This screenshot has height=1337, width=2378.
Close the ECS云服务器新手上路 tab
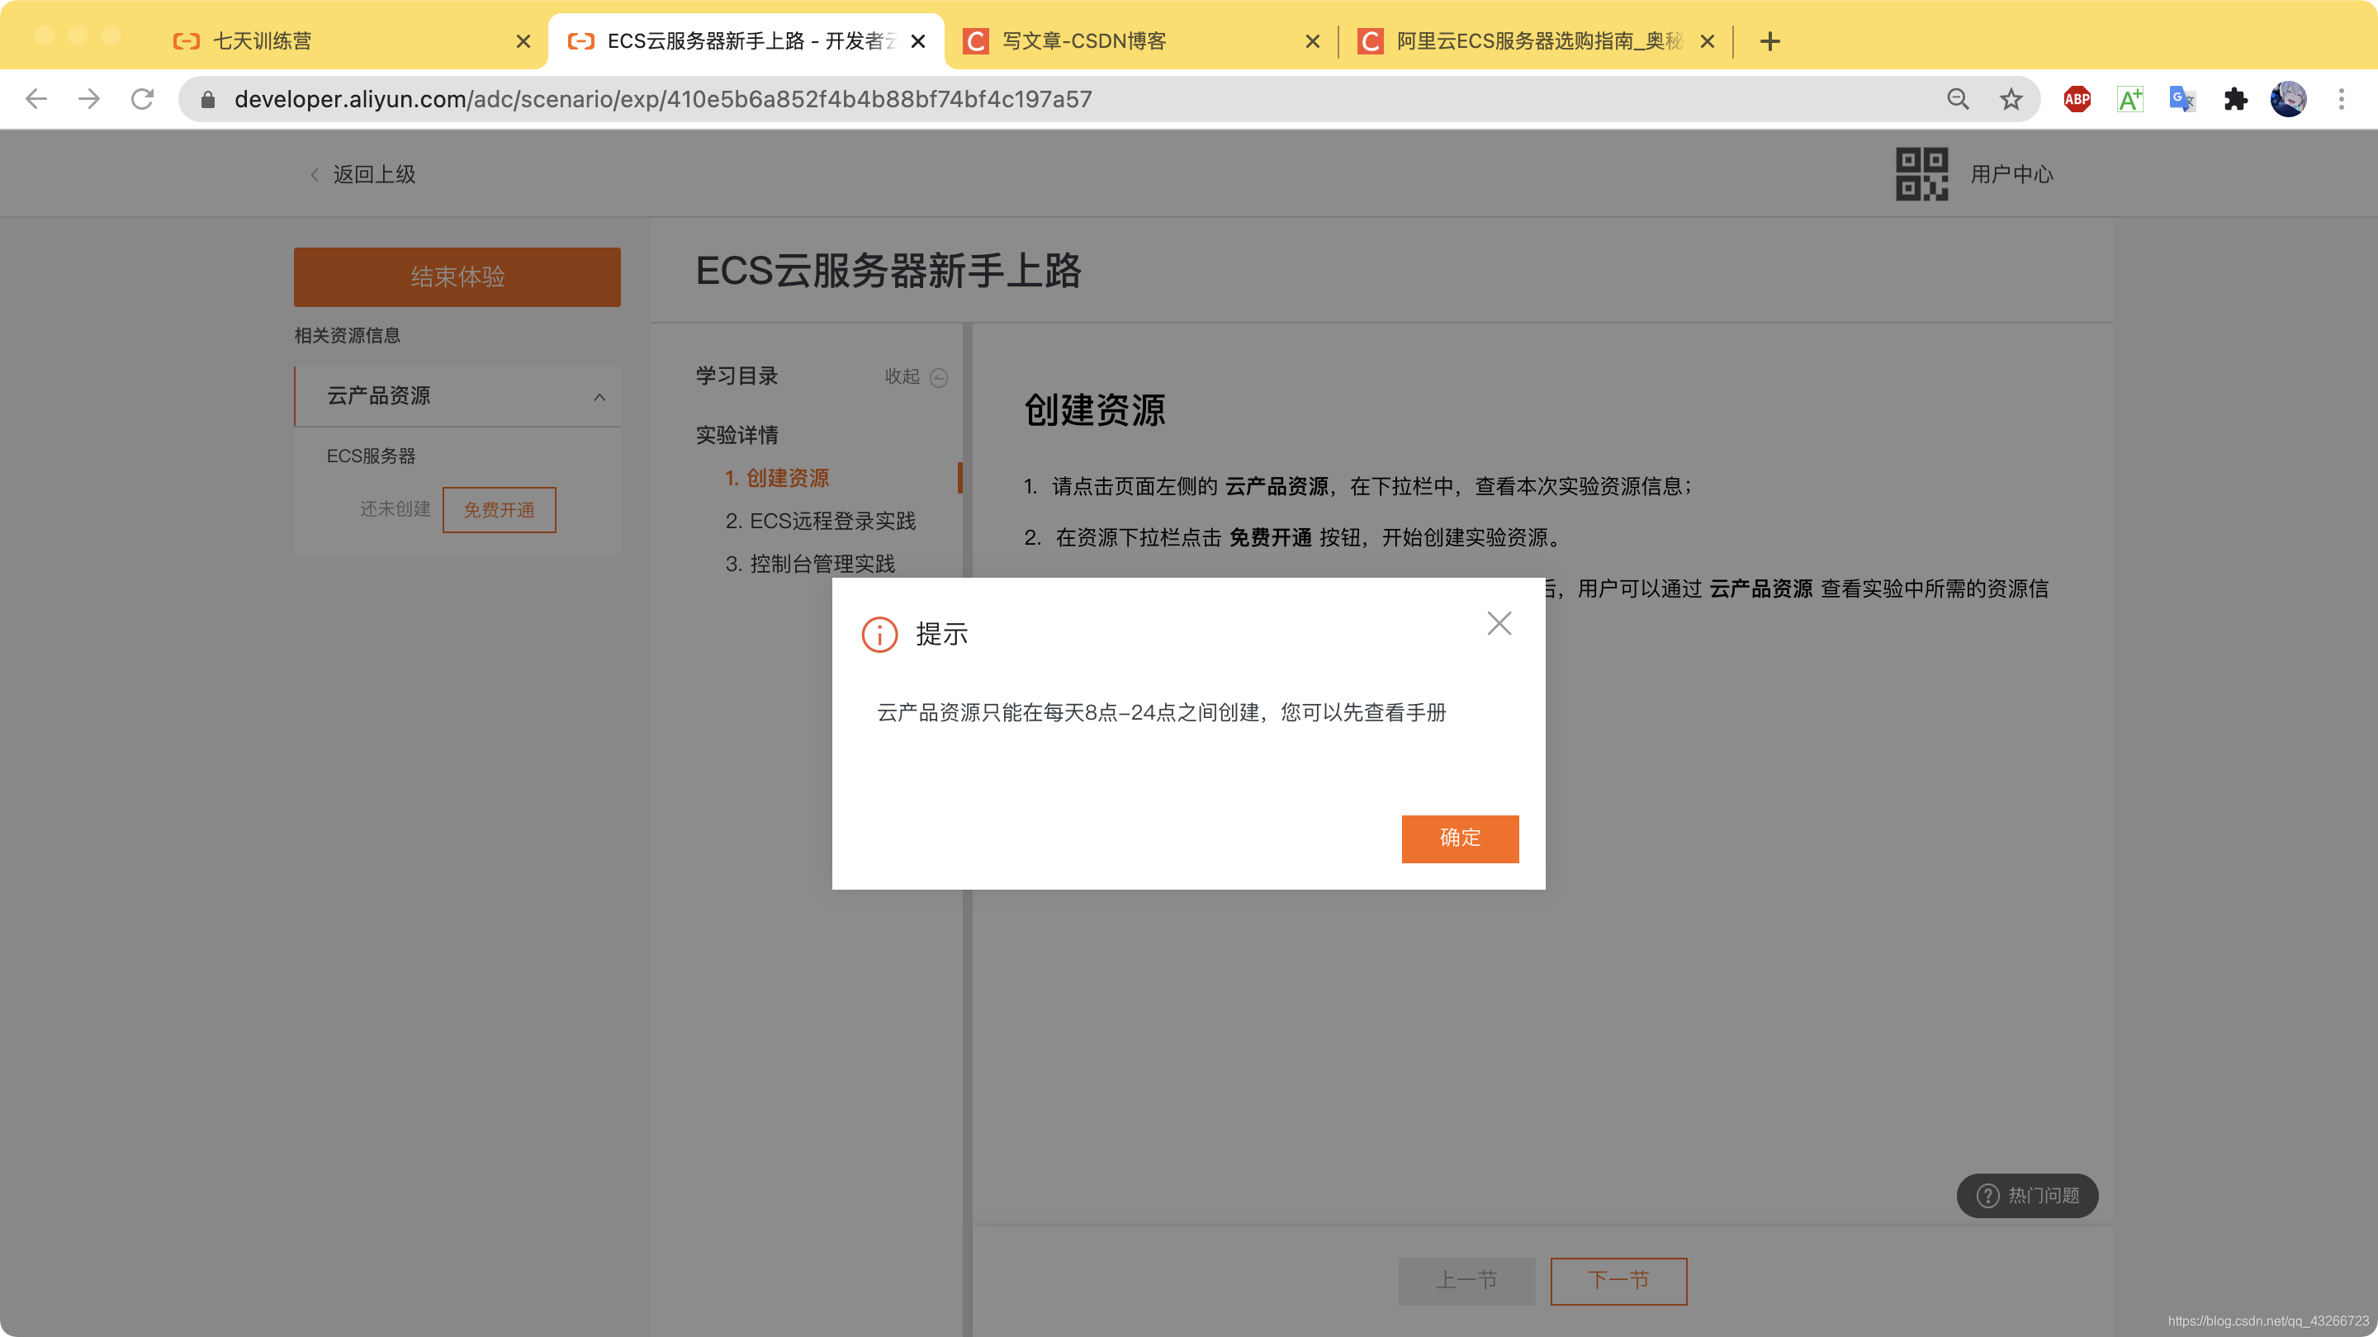(917, 41)
